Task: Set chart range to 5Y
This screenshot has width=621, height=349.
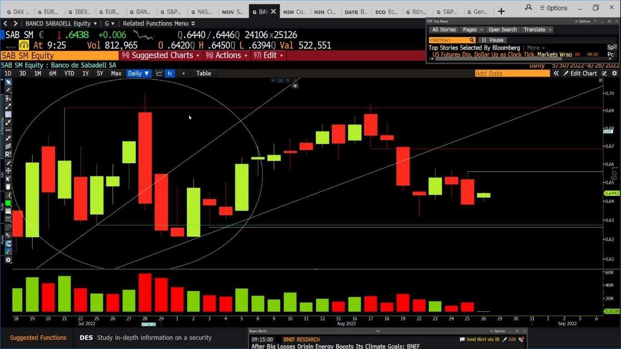Action: click(x=100, y=73)
